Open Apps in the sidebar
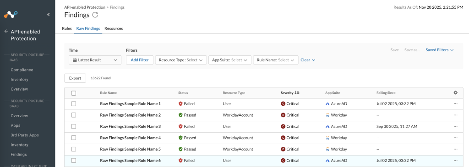 (16, 125)
